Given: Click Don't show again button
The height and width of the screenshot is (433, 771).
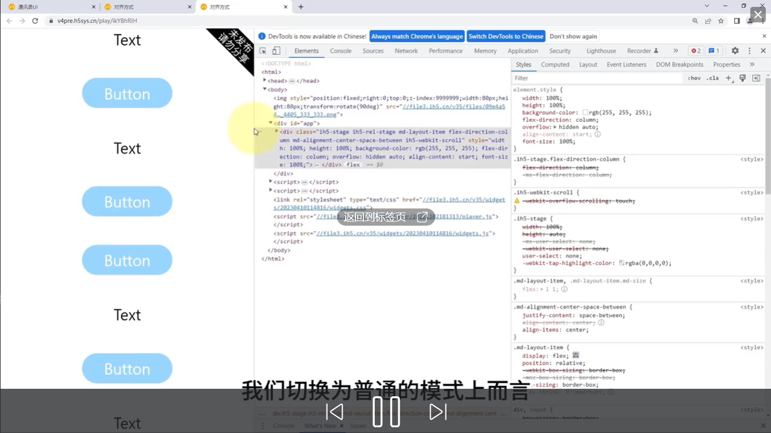Looking at the screenshot, I should click(573, 36).
